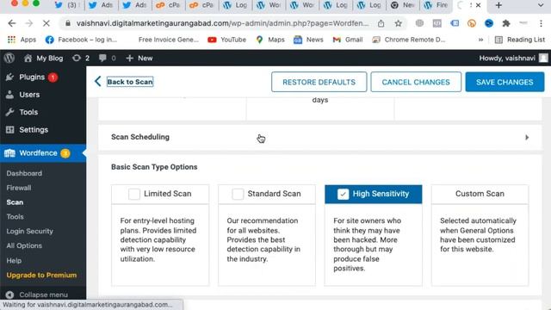Open the tab search dropdown arrow
551x310 pixels.
(x=541, y=5)
